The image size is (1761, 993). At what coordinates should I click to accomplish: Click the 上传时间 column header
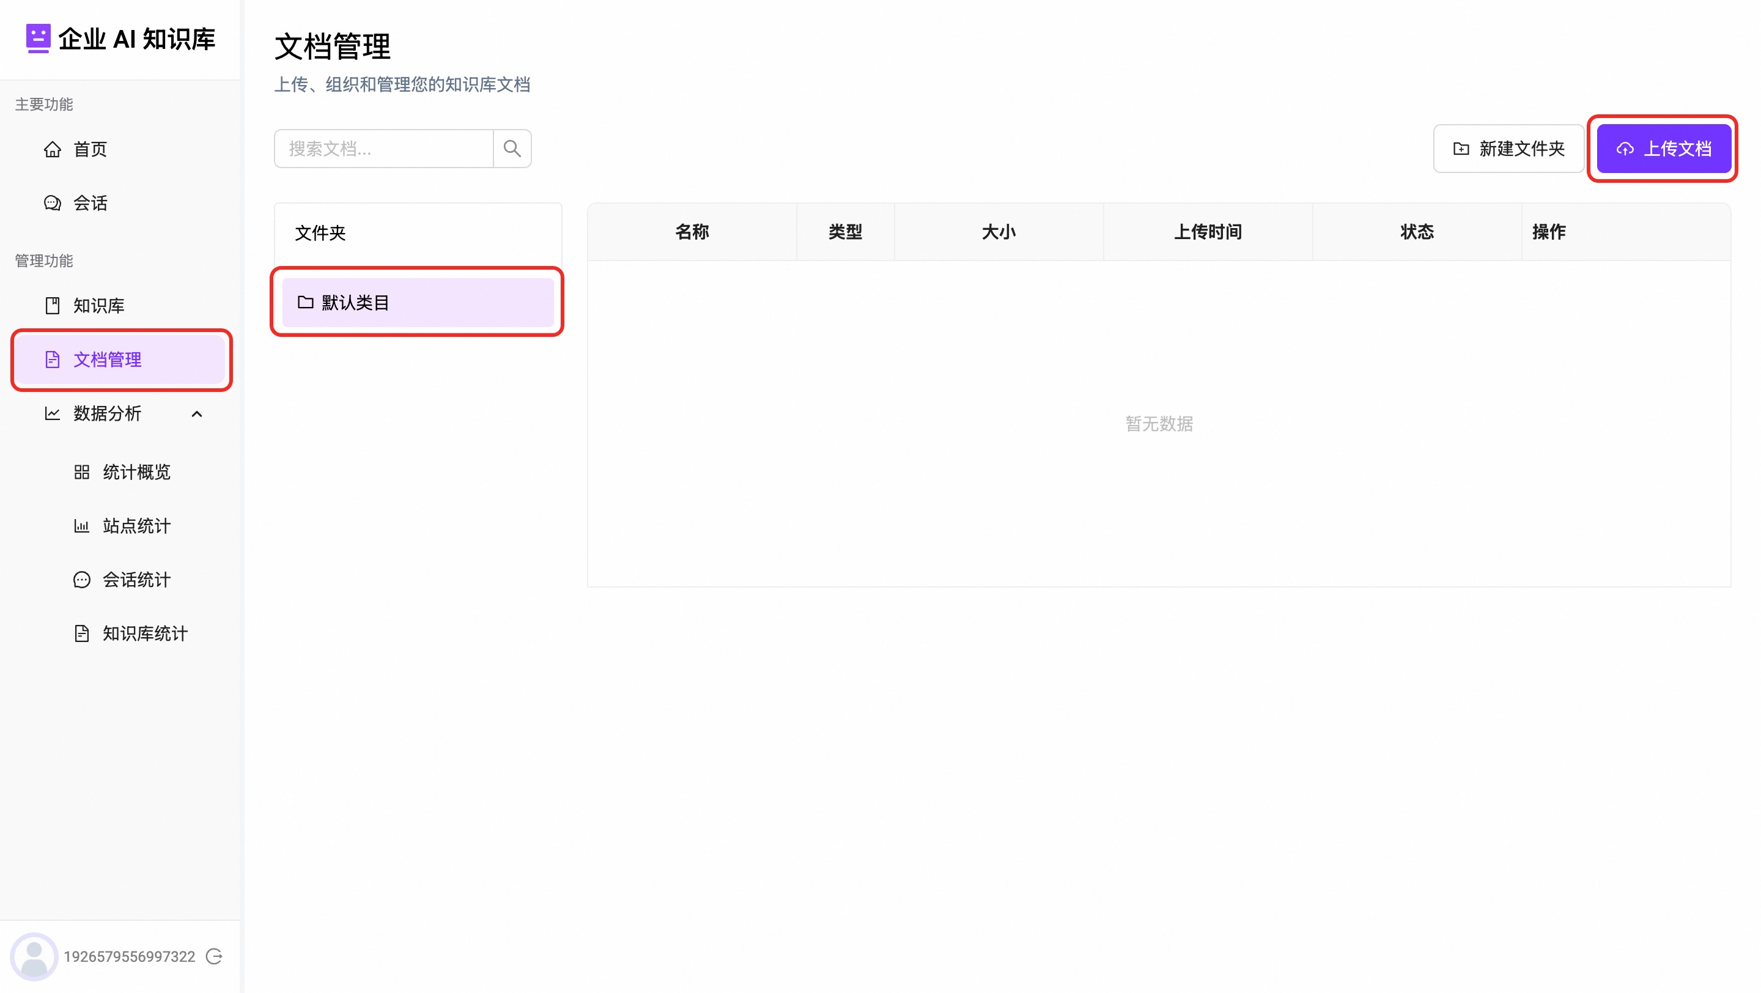pos(1207,232)
